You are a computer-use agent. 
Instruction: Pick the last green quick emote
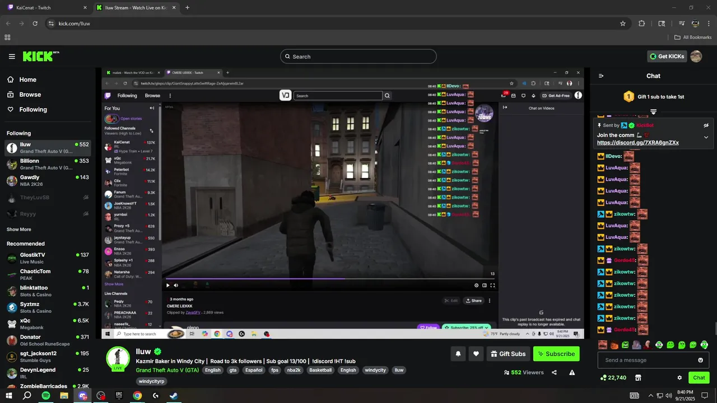coord(704,345)
